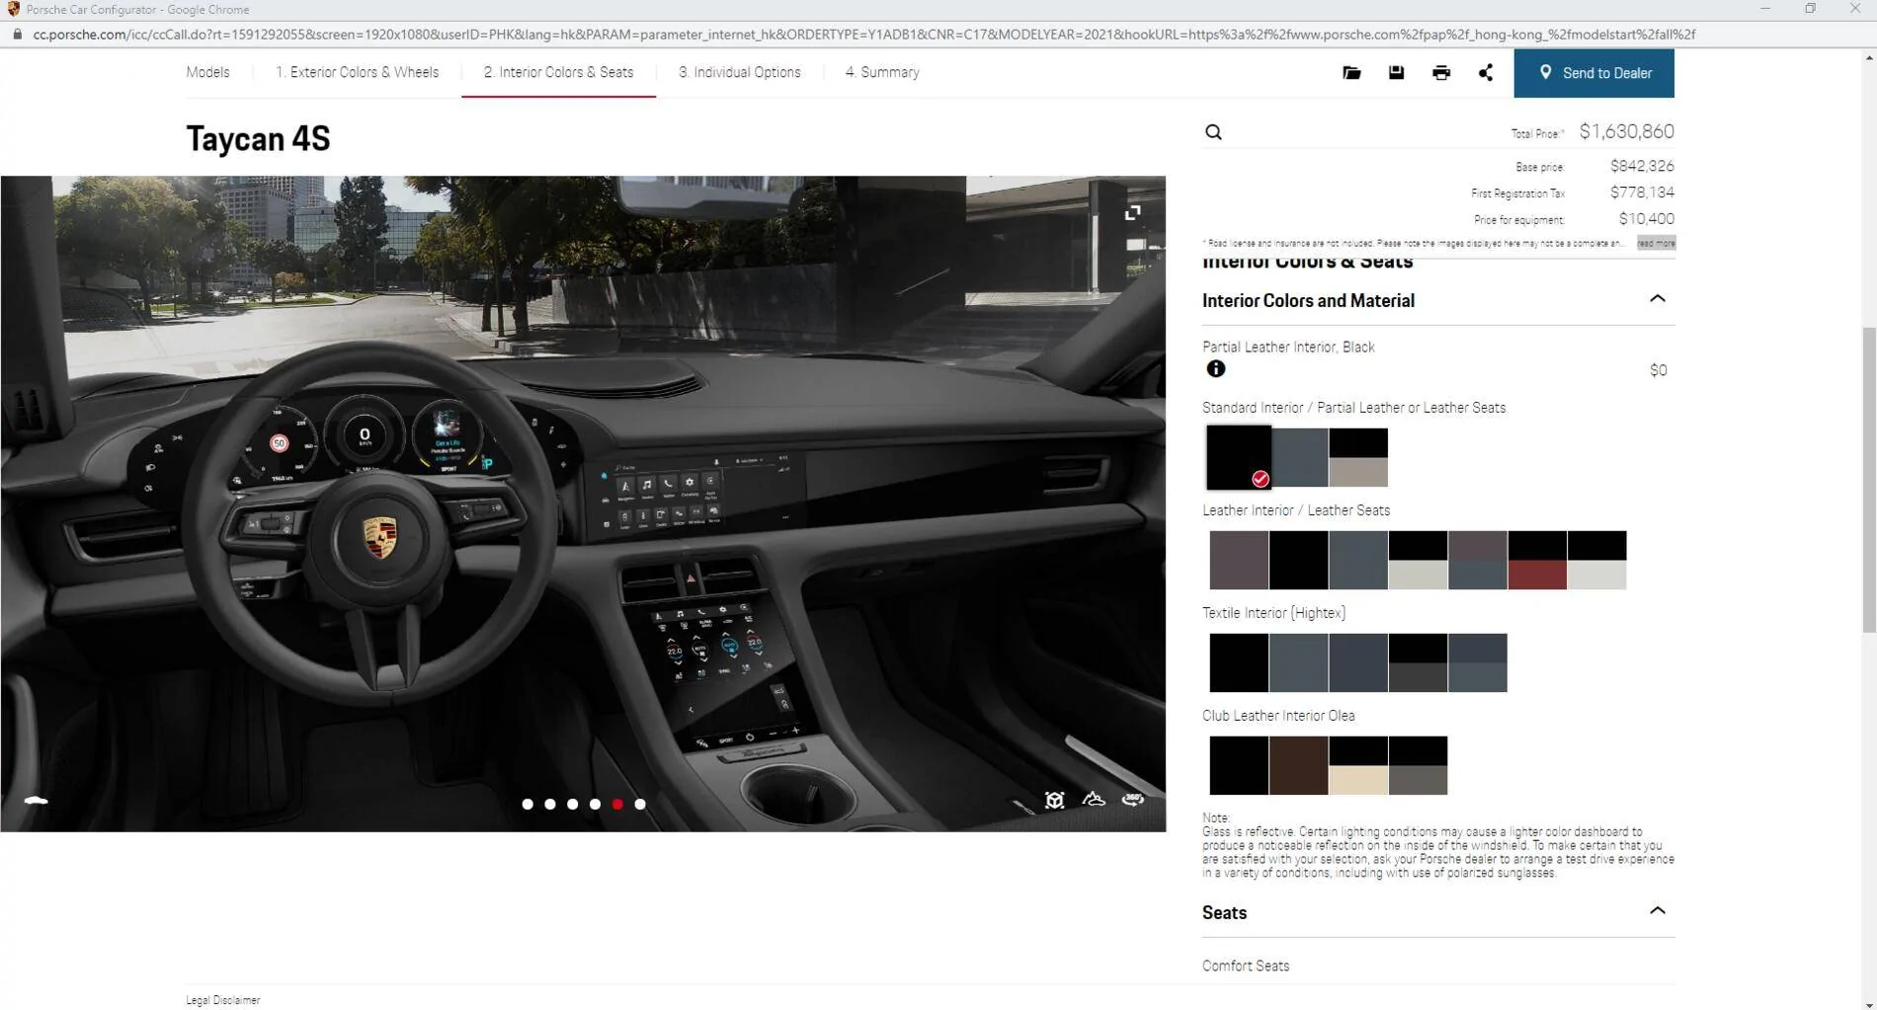Pick the slate grey Leather Interior swatch
Viewport: 1877px width, 1010px height.
pyautogui.click(x=1358, y=560)
